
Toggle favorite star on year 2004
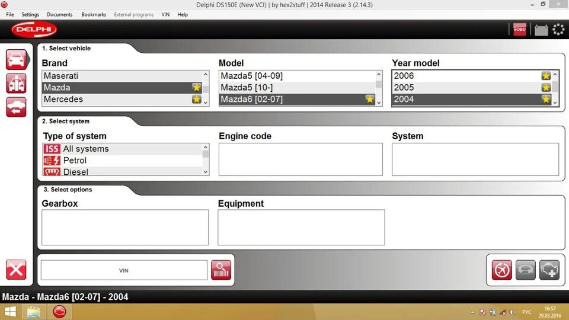tap(546, 99)
